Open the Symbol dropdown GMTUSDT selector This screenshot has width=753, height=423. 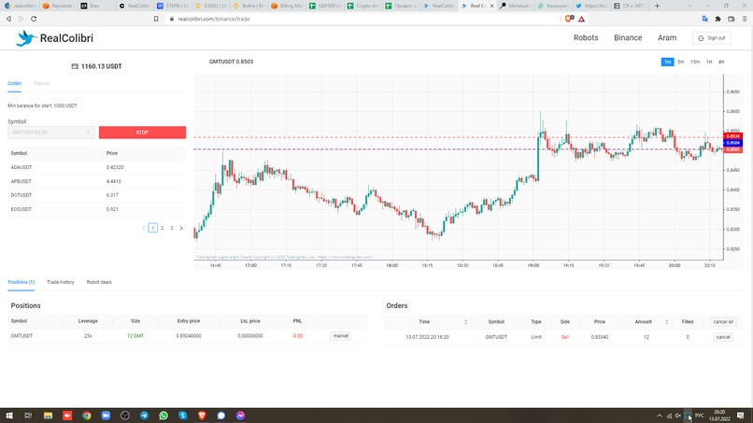tap(50, 133)
